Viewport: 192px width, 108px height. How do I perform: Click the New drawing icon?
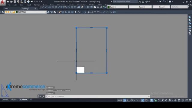point(8,1)
